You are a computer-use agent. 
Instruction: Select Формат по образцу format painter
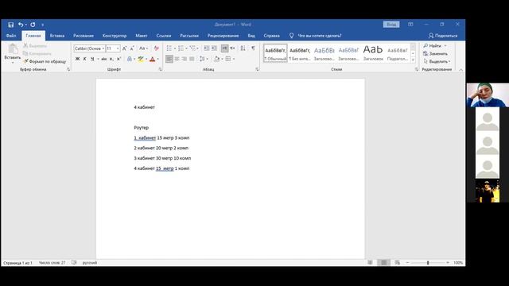tap(45, 61)
